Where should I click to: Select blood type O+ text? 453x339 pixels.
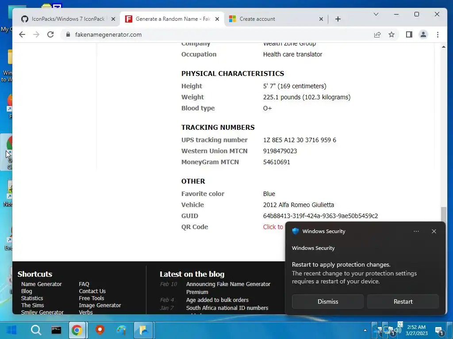[268, 108]
